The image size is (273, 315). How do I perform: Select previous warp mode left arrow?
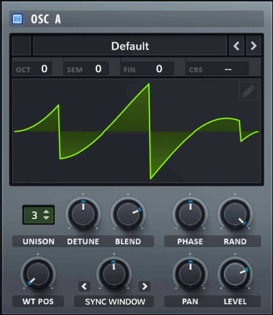pyautogui.click(x=84, y=286)
